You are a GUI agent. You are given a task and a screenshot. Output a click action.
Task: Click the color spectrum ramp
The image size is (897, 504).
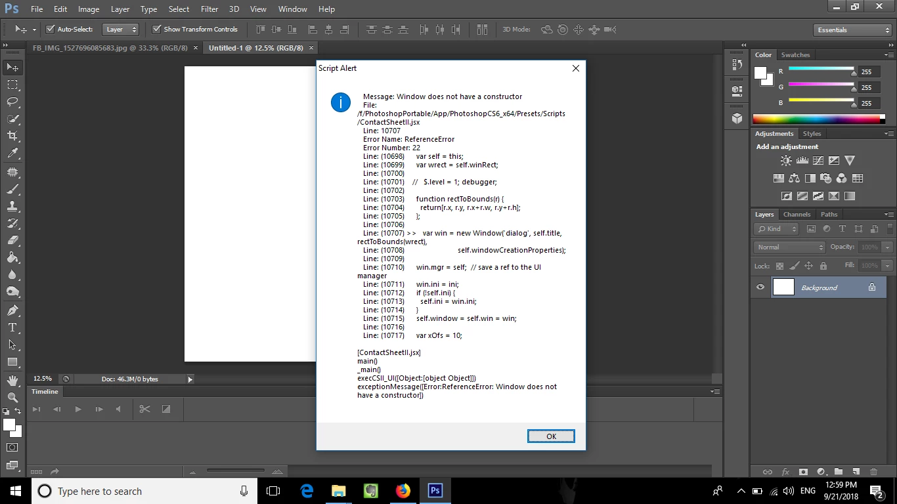tap(819, 119)
